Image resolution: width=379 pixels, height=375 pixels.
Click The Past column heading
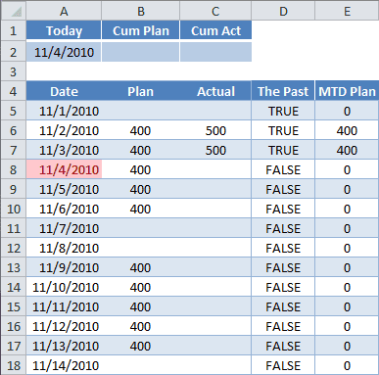tap(283, 91)
